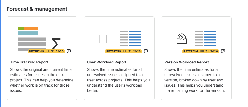Click Retiring Jul 31 badge on Version Workload
This screenshot has height=107, width=248.
tap(201, 51)
